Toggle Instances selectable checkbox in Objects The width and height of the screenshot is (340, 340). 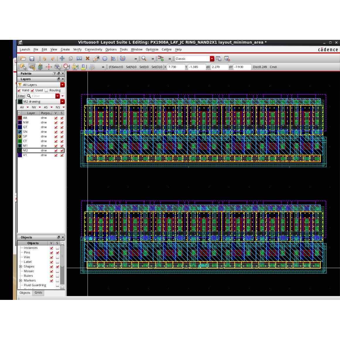coord(57,248)
